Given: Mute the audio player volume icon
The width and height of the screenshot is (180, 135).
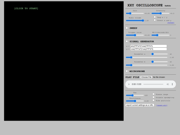Looking at the screenshot, I should 168,84.
